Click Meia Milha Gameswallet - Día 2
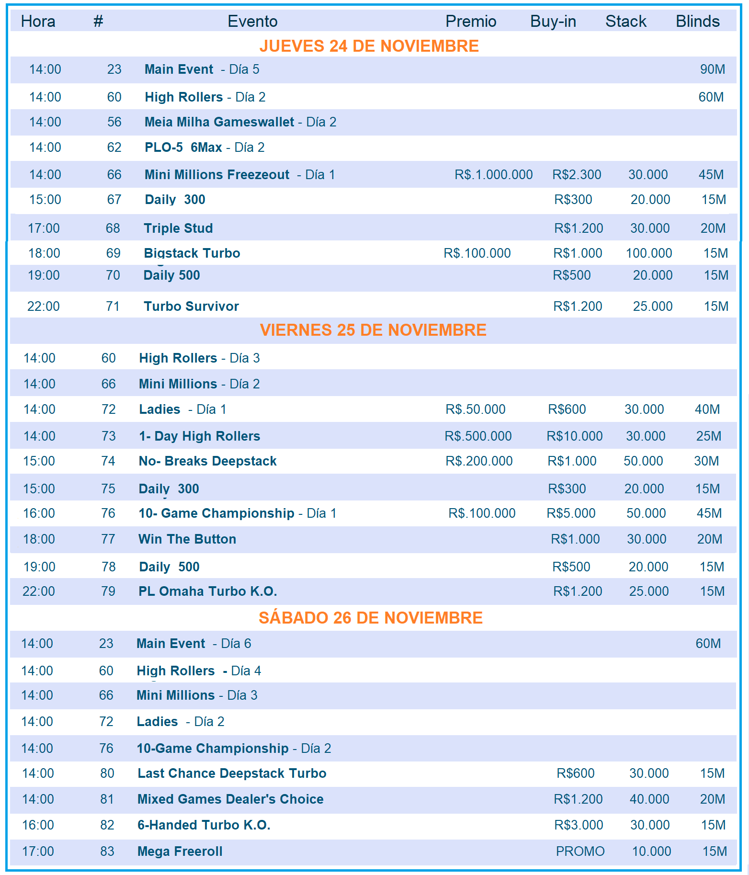The width and height of the screenshot is (749, 875). [x=240, y=122]
